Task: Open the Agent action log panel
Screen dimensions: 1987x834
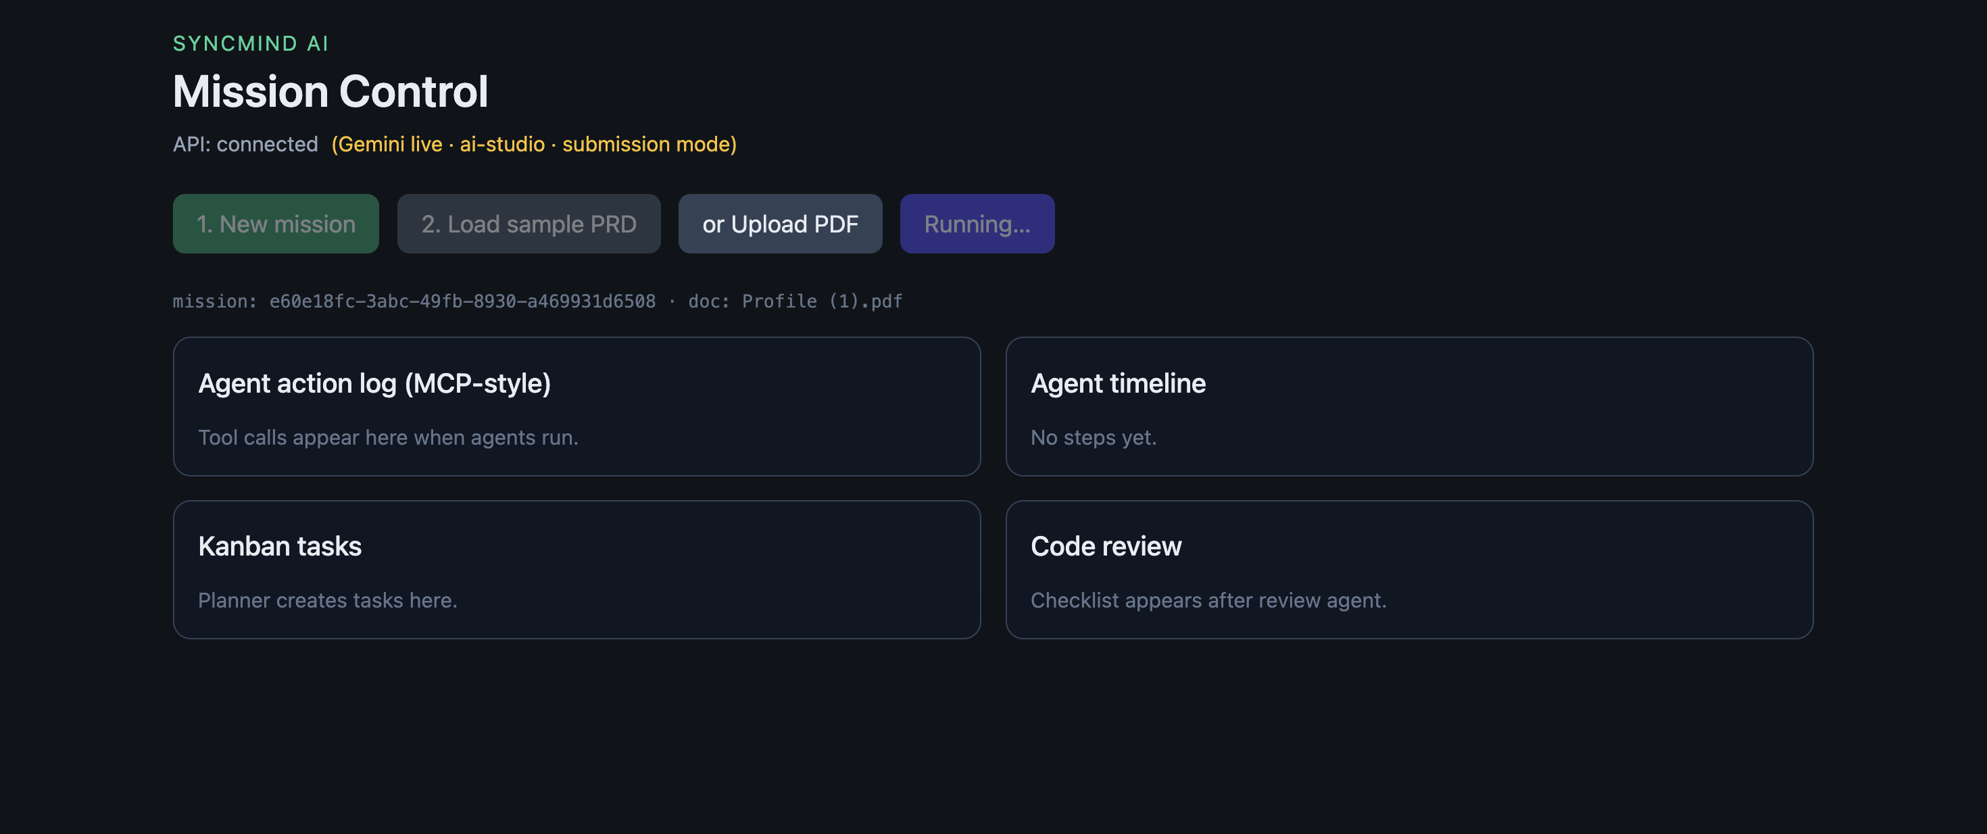Action: (x=577, y=407)
